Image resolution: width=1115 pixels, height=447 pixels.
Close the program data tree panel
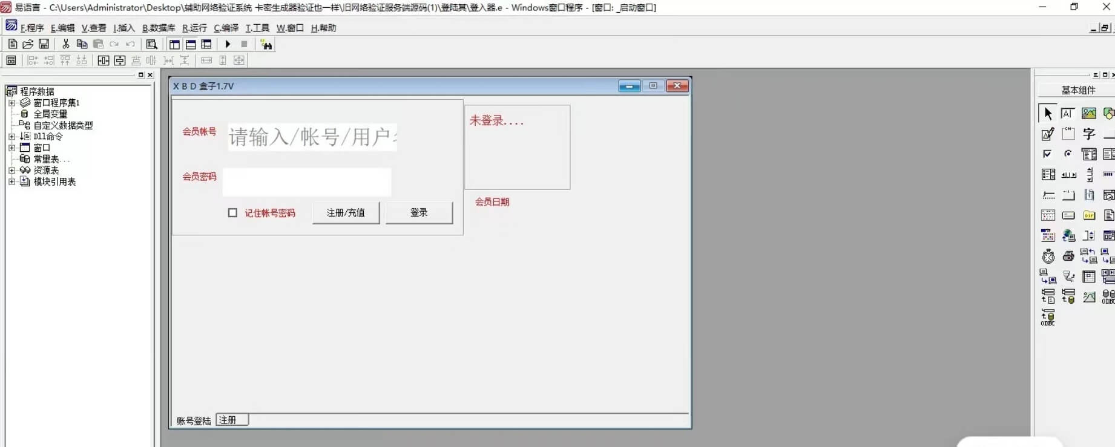pos(150,75)
